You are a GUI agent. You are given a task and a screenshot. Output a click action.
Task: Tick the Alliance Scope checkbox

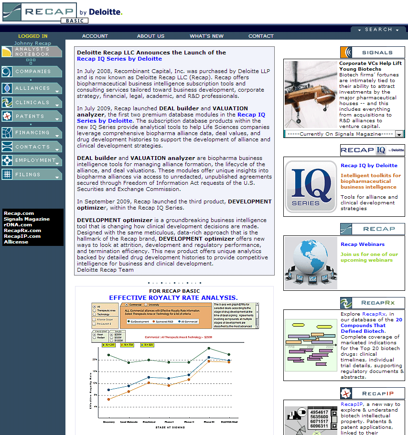(94, 319)
